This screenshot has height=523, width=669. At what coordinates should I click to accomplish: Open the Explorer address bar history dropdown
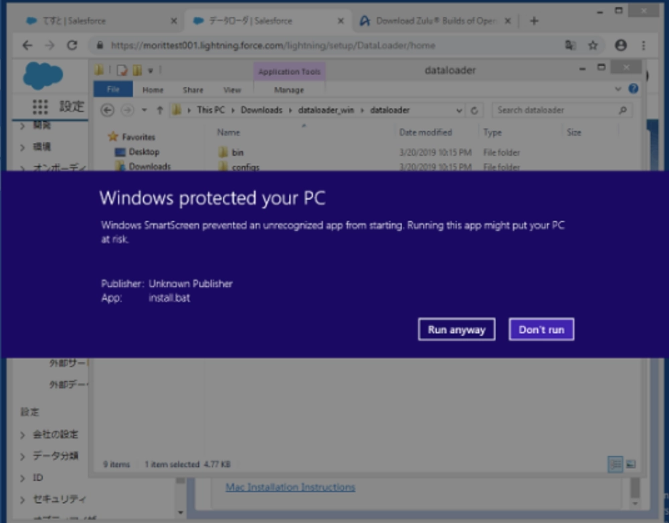(x=459, y=110)
